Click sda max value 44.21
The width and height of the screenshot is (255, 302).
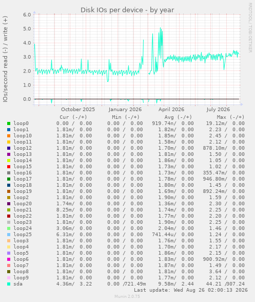click(x=213, y=284)
